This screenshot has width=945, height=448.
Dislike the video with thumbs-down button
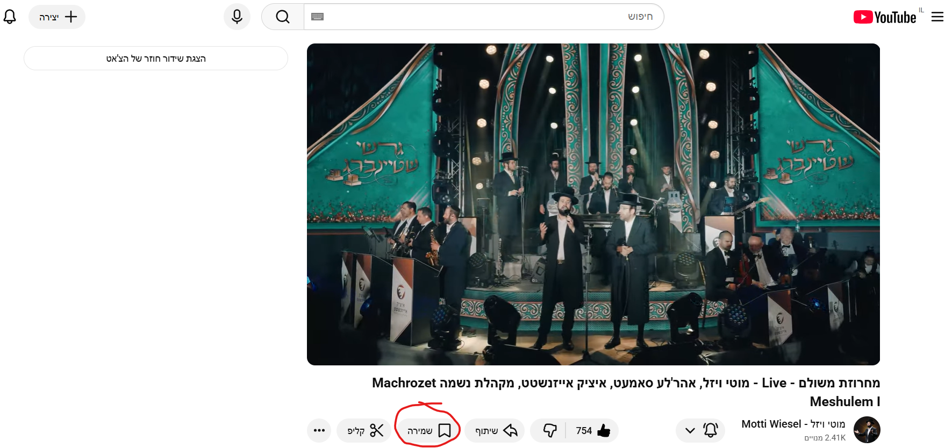click(x=549, y=430)
